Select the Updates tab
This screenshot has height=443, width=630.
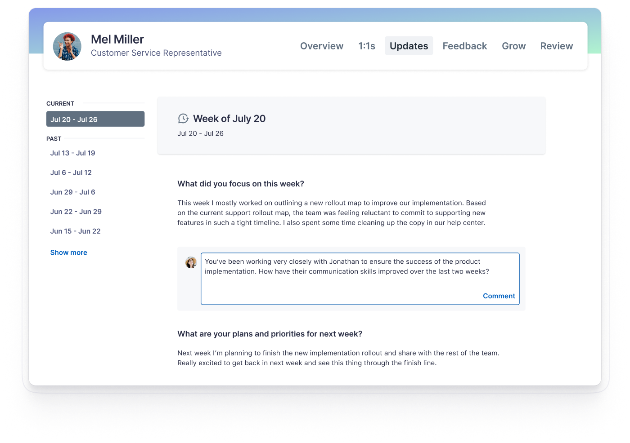point(409,46)
